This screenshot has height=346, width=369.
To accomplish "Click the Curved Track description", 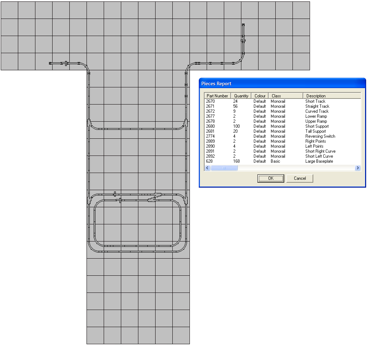I will pyautogui.click(x=317, y=111).
